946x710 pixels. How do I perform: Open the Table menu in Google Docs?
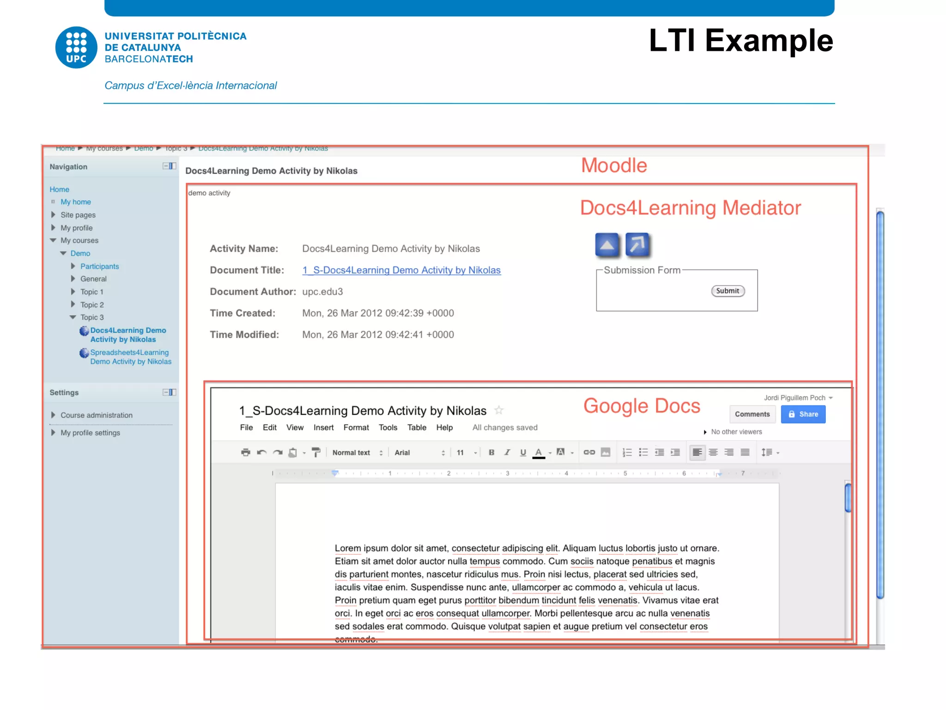[x=417, y=428]
